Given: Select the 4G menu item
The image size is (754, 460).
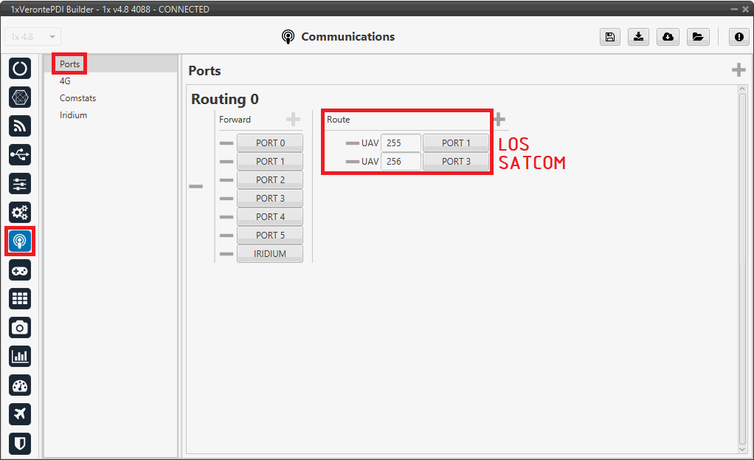Looking at the screenshot, I should pos(65,81).
